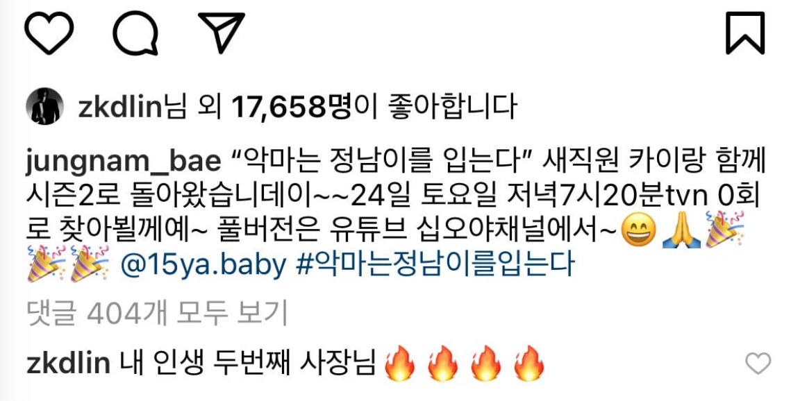Tap the praying hands emoji in caption
The height and width of the screenshot is (401, 800).
681,231
